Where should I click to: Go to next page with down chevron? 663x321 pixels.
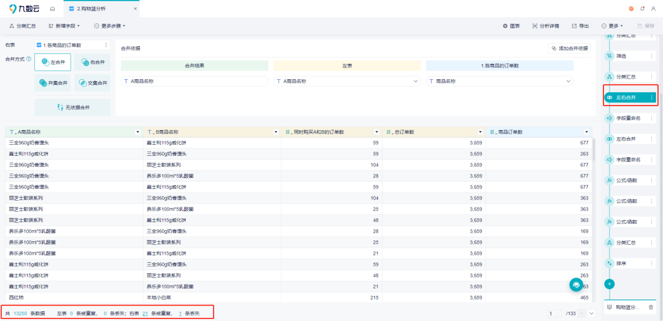[592, 314]
